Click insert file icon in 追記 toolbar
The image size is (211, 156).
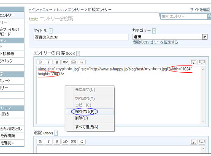click(x=202, y=142)
